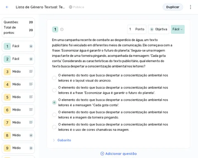Select the answer about layout visual do anúncio
198x158 pixels.
coord(54,78)
